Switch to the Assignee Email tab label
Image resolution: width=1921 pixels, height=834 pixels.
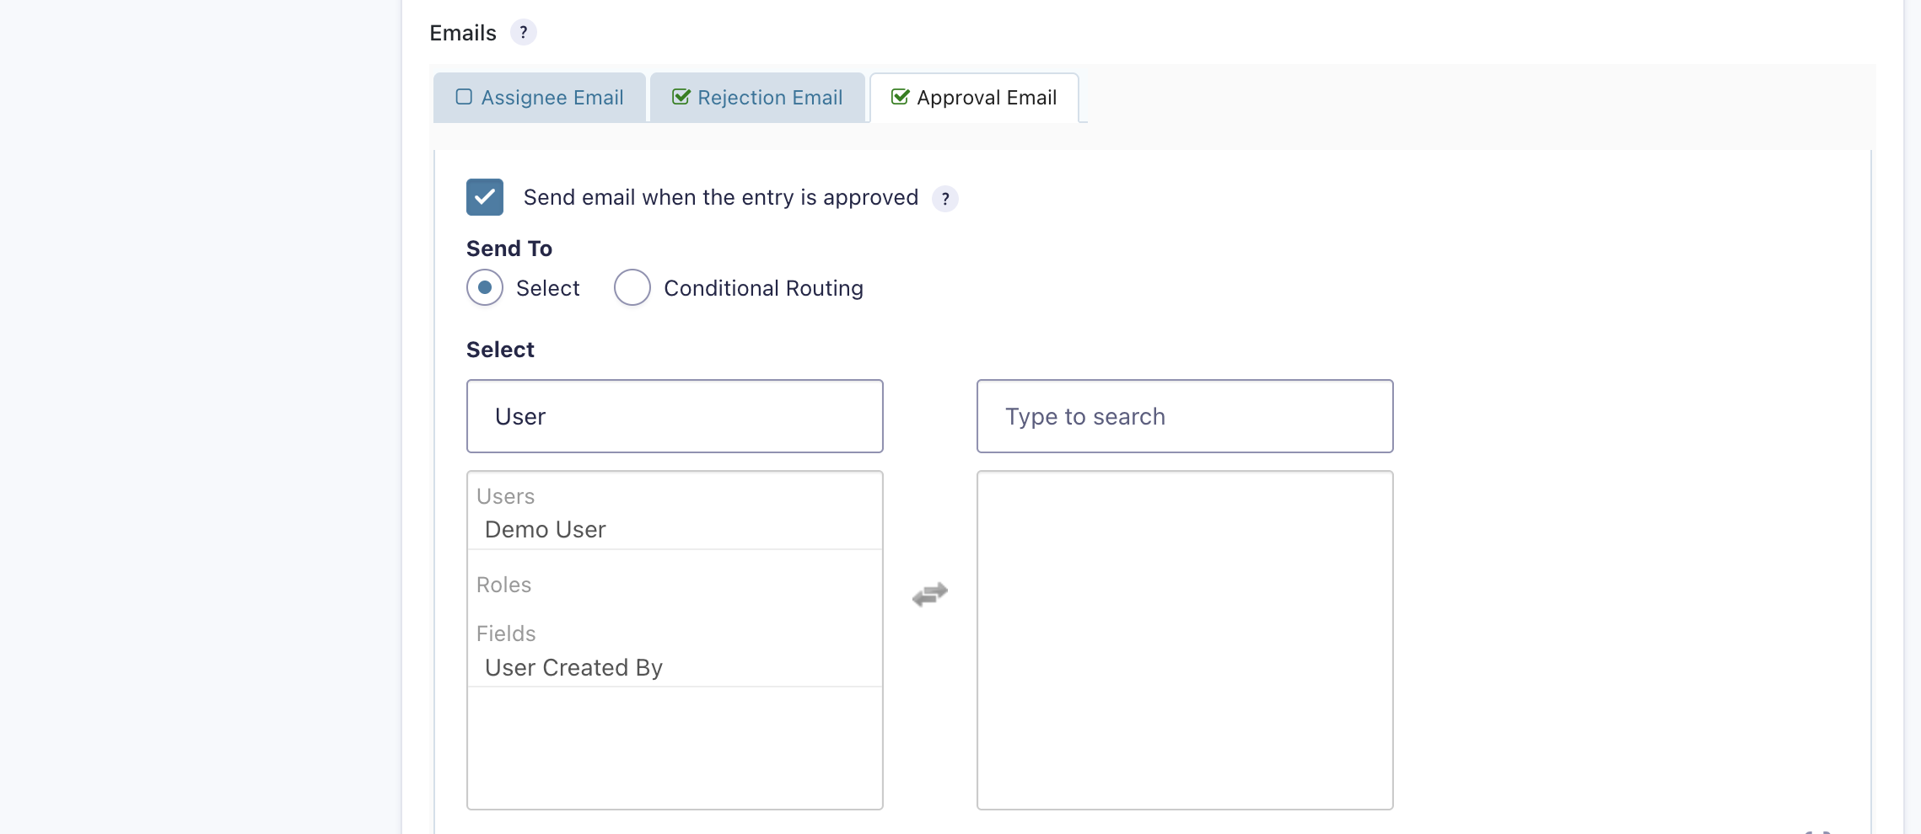tap(552, 98)
